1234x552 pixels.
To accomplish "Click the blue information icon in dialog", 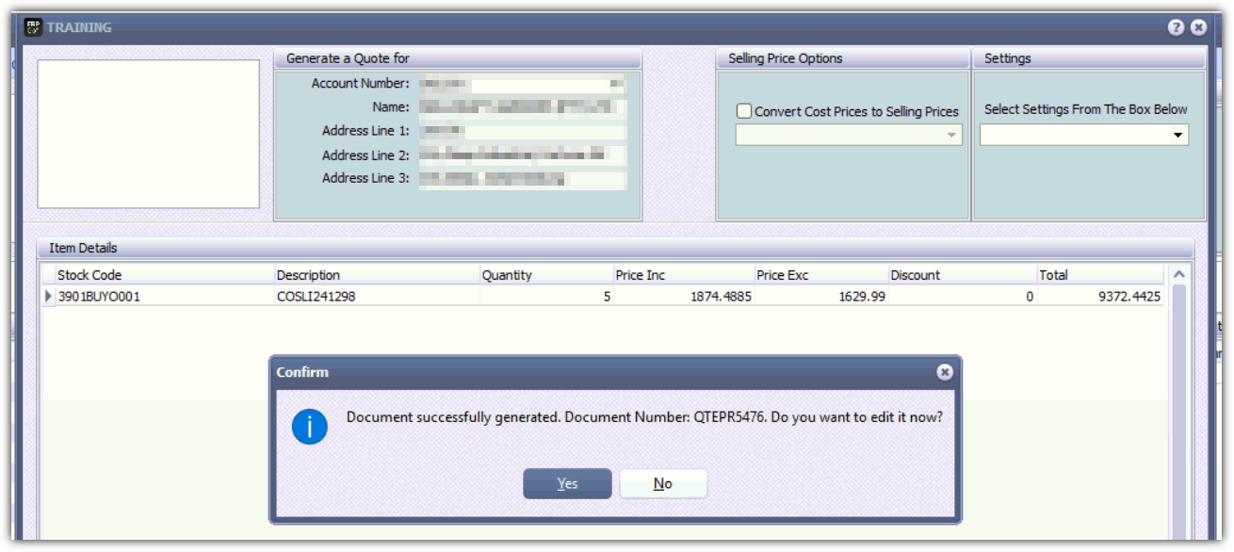I will [310, 427].
